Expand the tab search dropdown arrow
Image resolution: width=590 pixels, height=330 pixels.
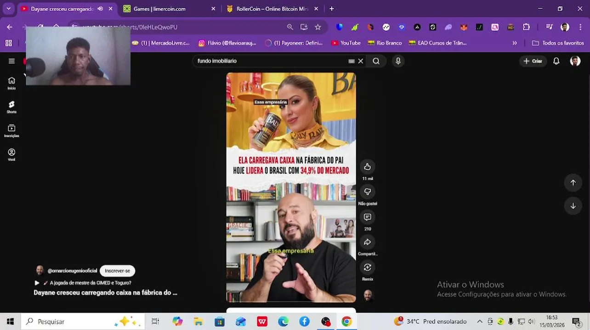click(8, 9)
